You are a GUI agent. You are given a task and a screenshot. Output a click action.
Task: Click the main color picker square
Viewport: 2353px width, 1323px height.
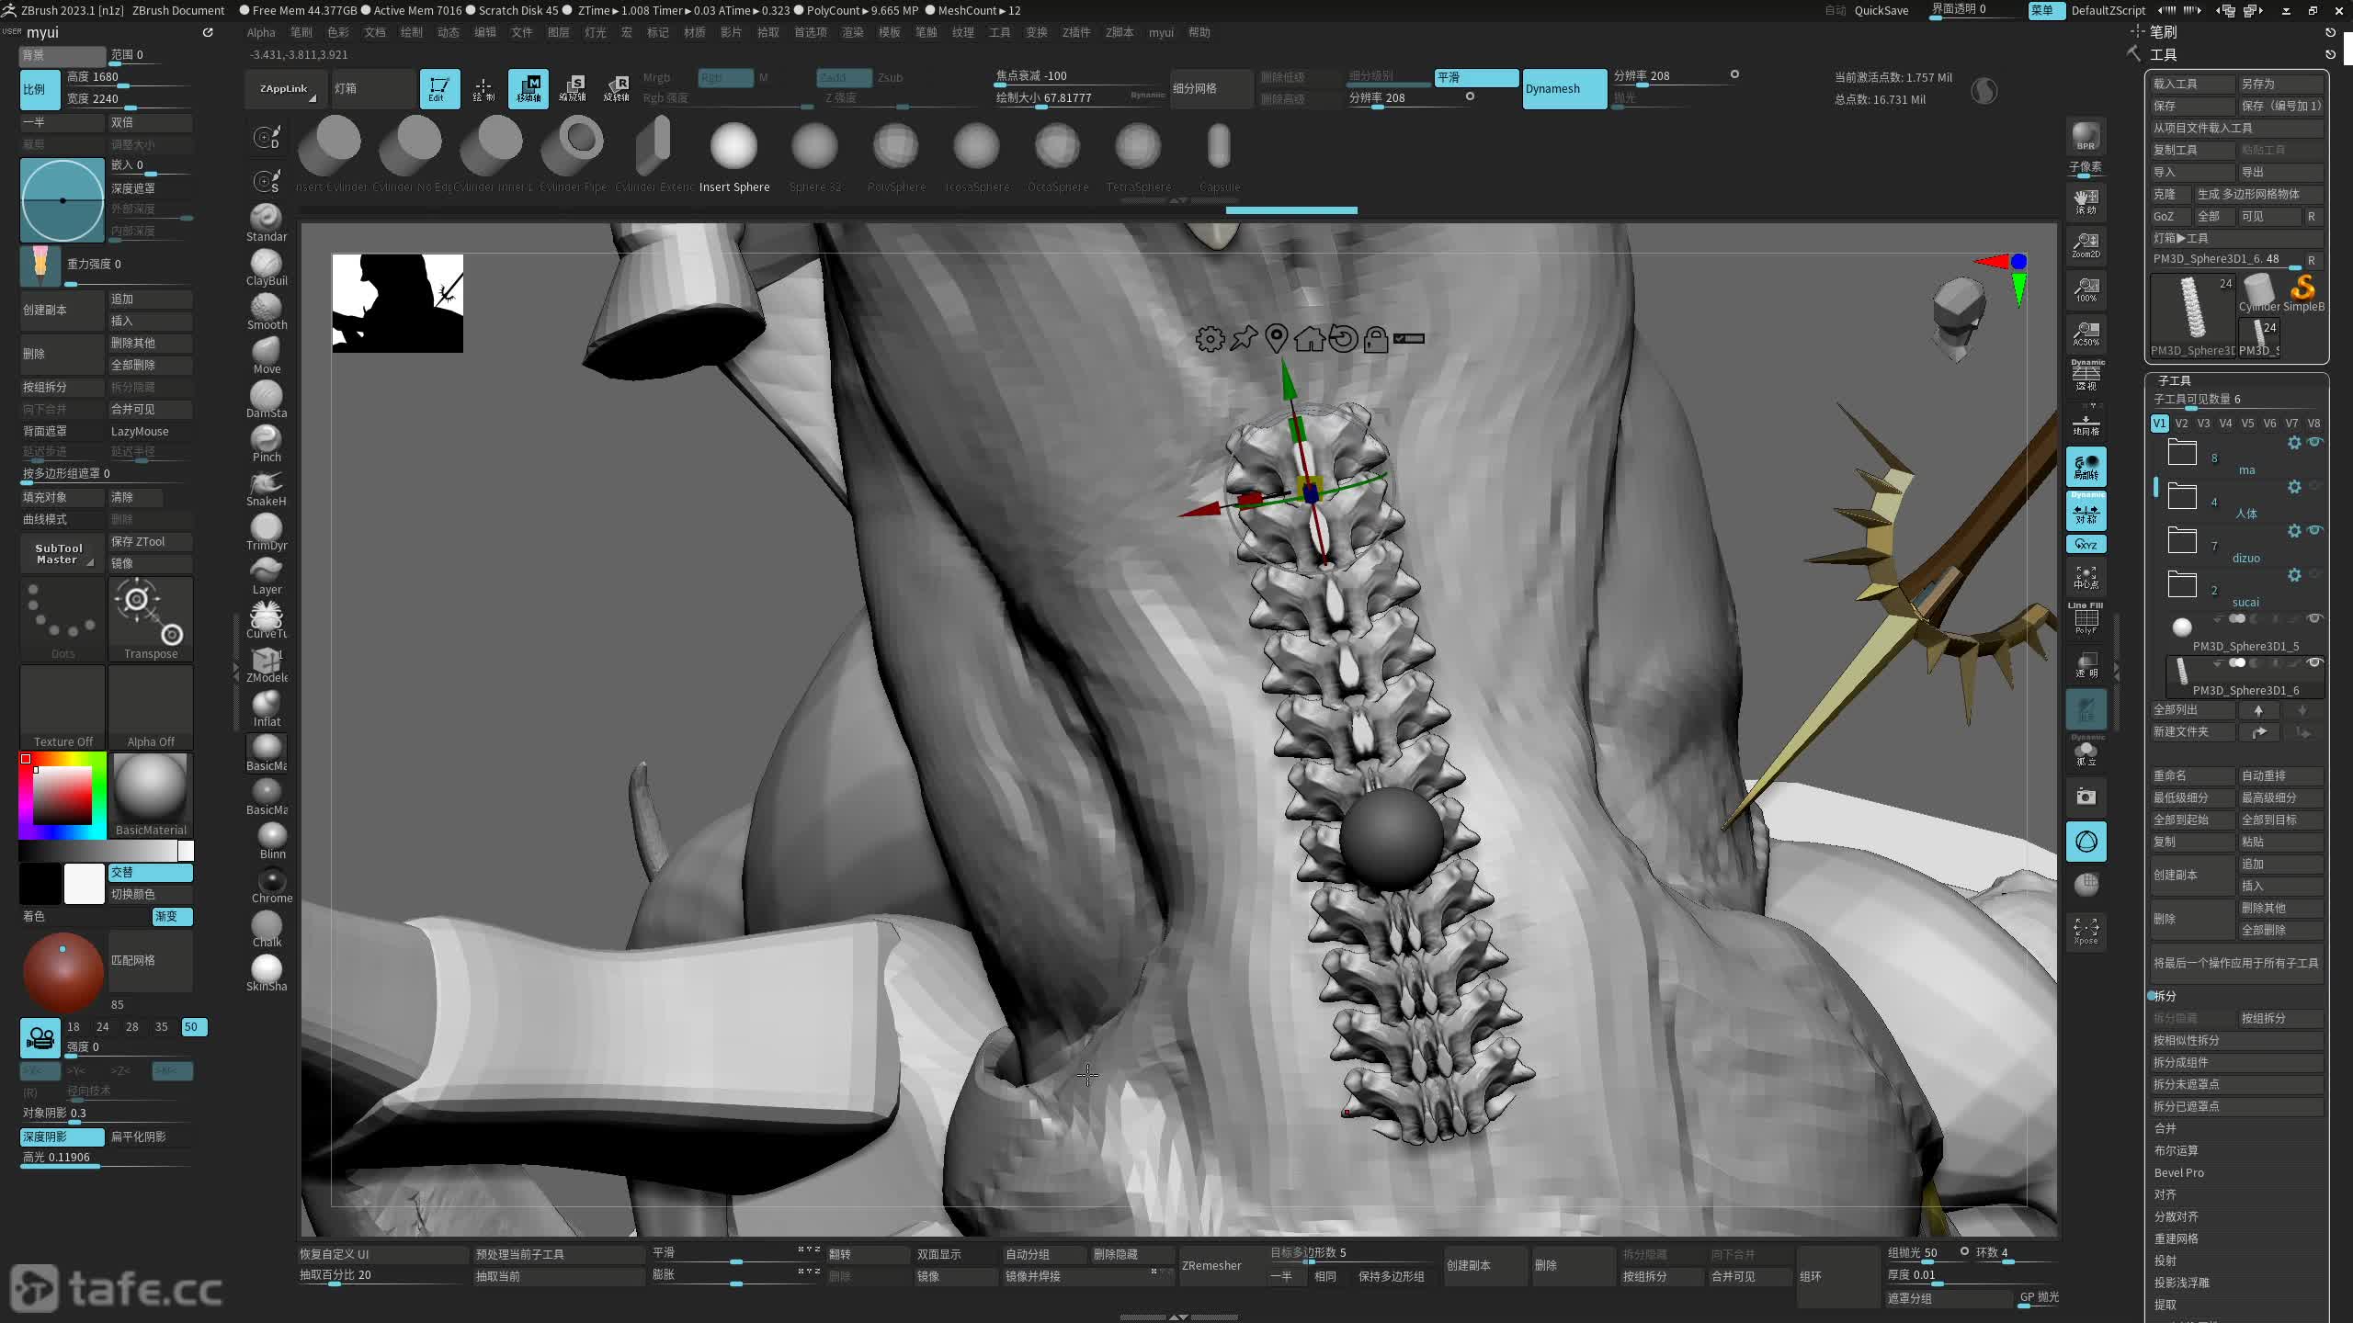pos(63,795)
